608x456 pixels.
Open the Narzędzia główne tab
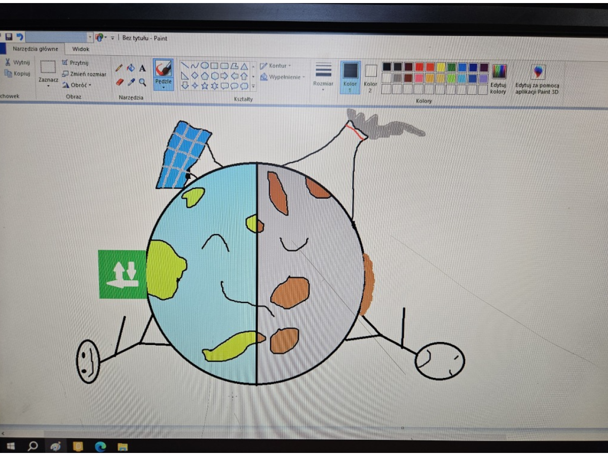(x=35, y=49)
